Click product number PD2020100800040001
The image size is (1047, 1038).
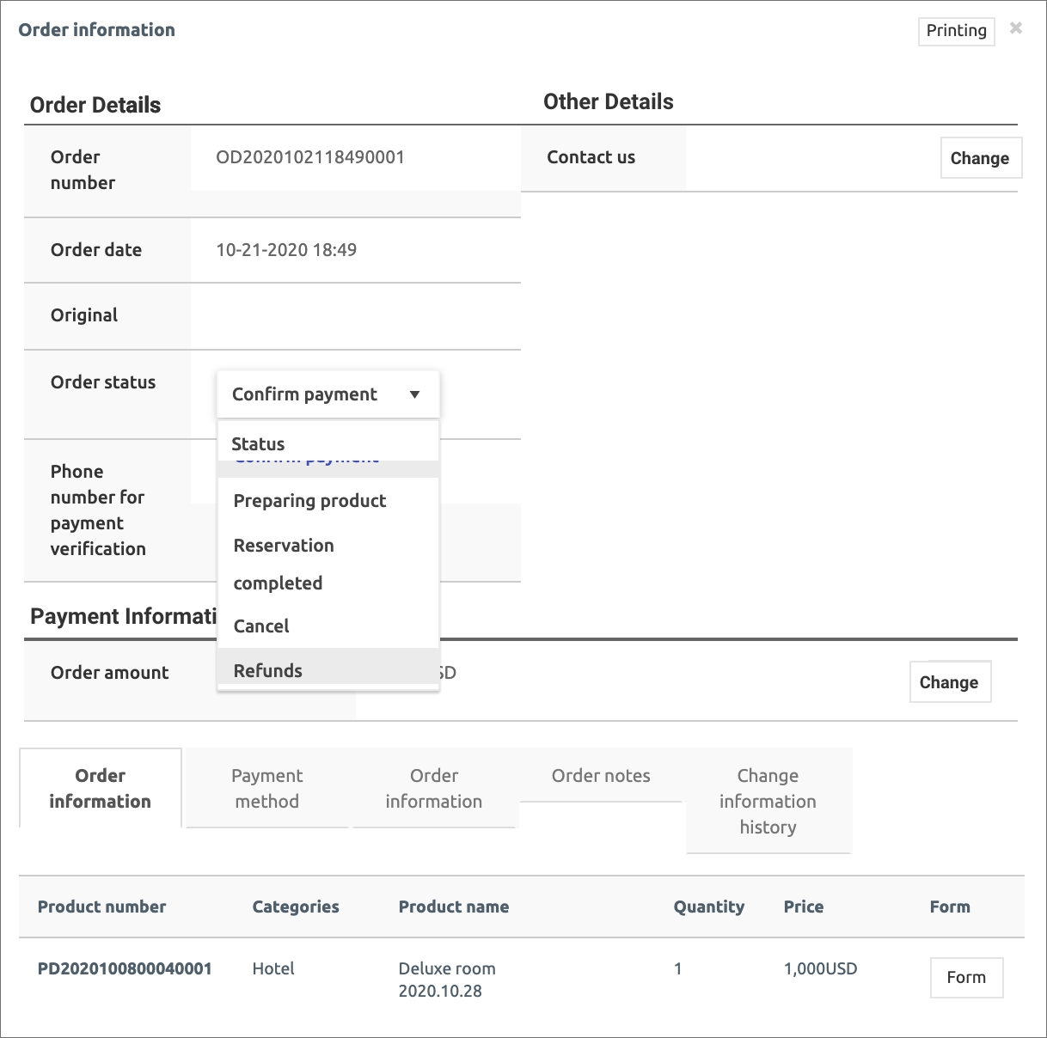tap(125, 968)
